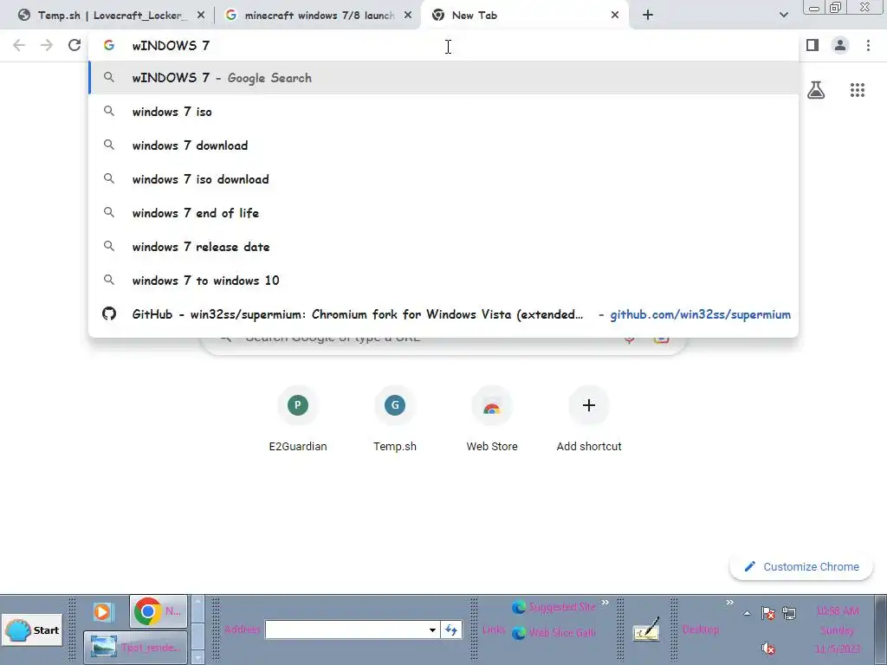Click the Desktop toolbar label
The image size is (887, 665).
coord(700,629)
